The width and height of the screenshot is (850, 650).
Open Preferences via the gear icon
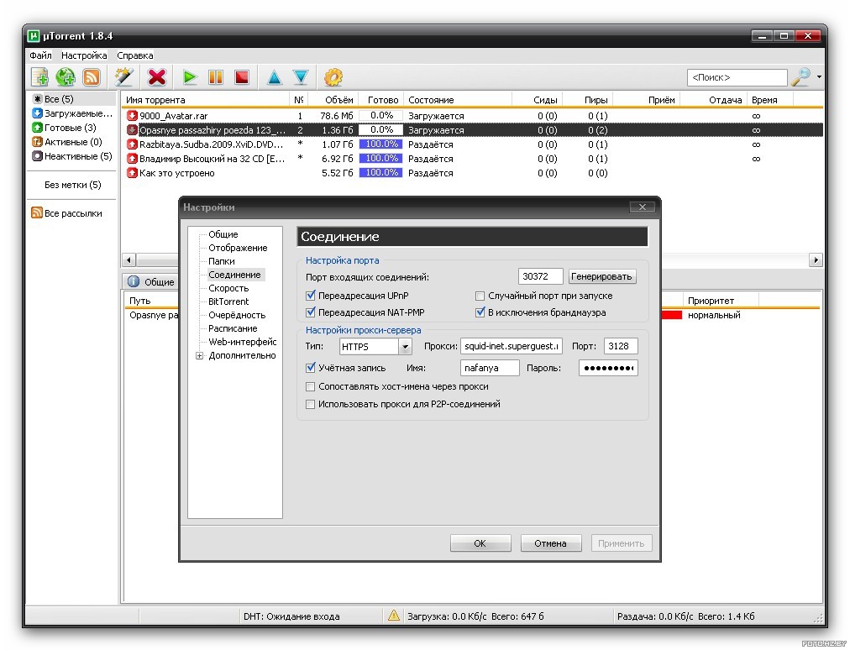tap(333, 77)
